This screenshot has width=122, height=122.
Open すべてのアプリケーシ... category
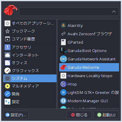point(30,23)
